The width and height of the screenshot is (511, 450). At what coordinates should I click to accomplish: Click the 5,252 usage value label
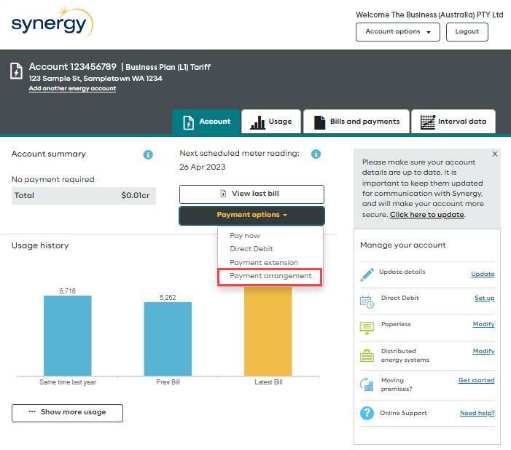point(168,298)
